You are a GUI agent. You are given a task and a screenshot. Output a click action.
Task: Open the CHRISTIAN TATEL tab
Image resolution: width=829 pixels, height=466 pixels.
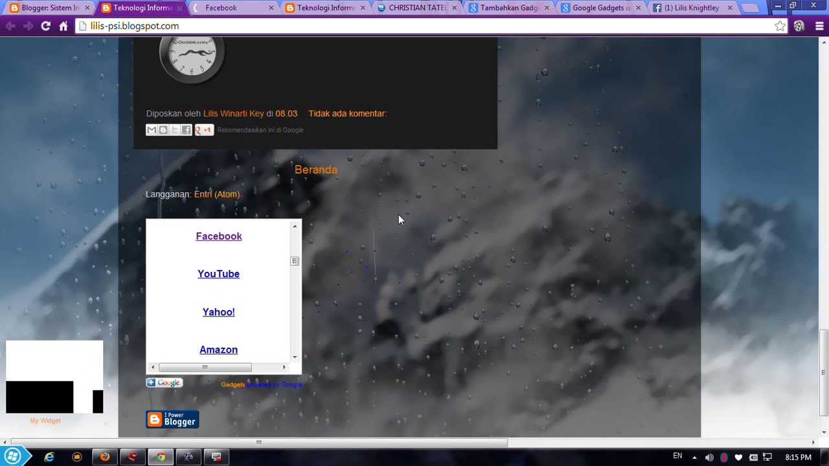click(418, 8)
